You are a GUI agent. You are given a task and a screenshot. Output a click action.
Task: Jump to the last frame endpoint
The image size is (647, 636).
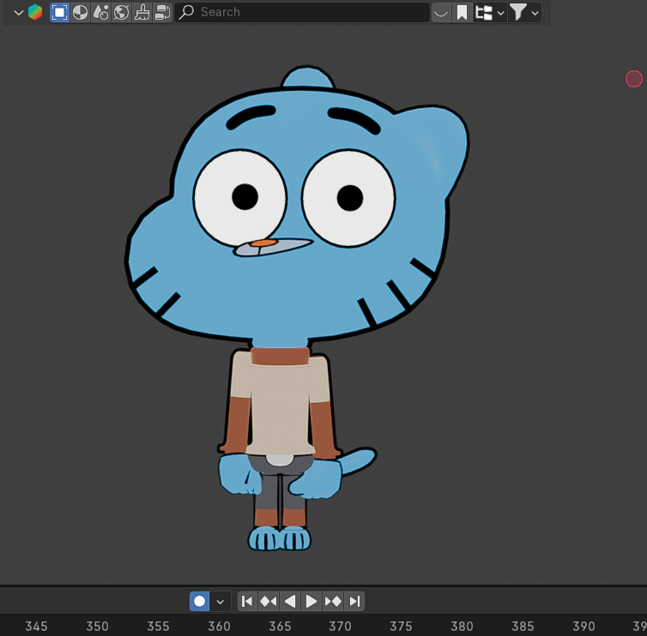pos(354,602)
